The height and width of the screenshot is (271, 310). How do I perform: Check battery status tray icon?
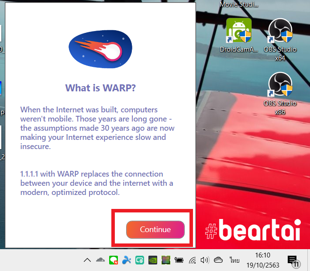(x=179, y=260)
